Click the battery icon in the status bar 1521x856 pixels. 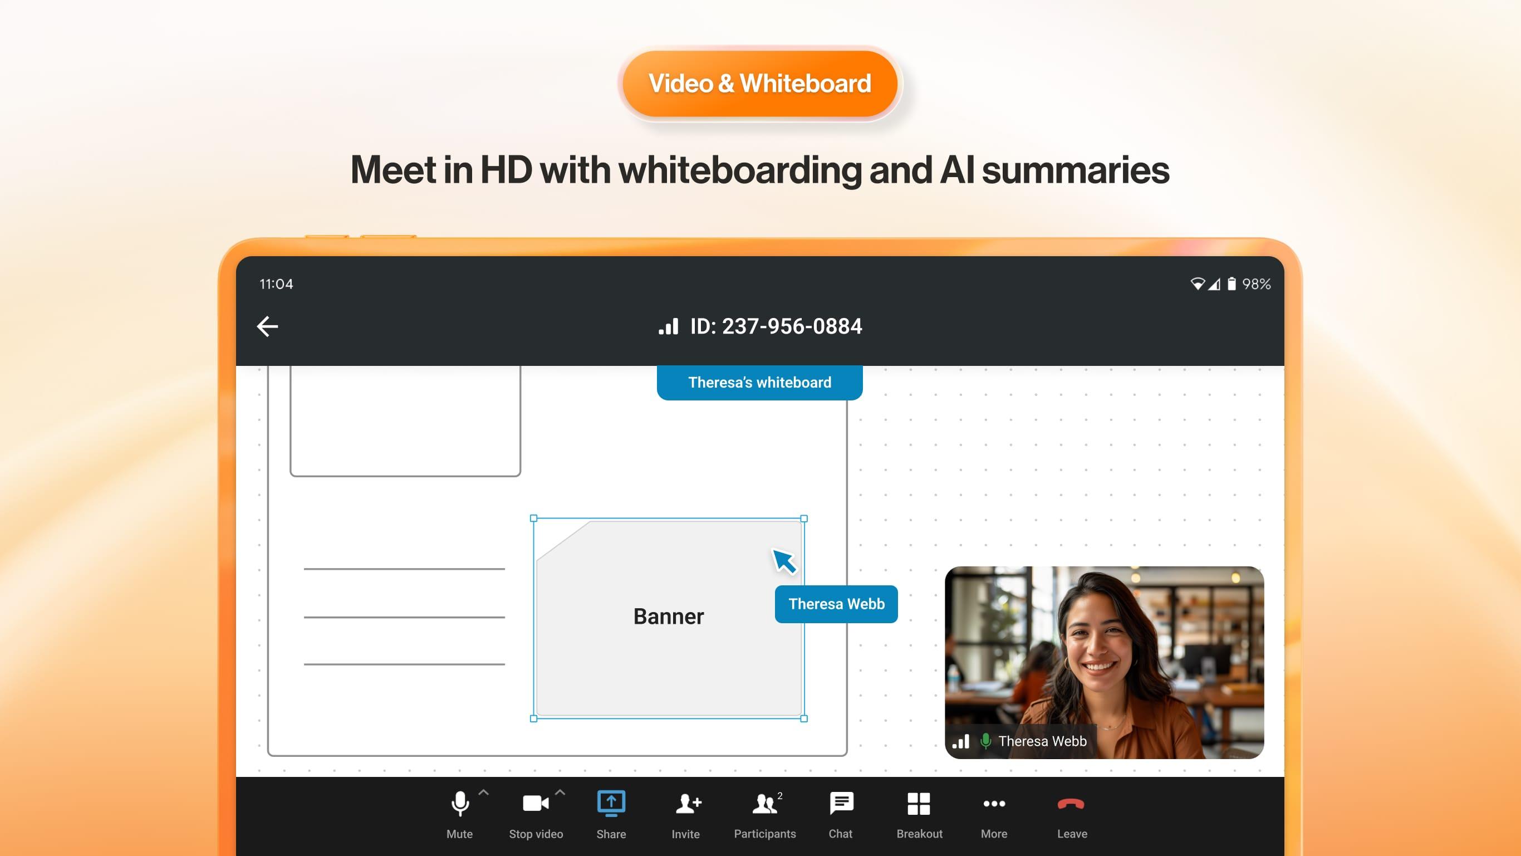[1231, 284]
